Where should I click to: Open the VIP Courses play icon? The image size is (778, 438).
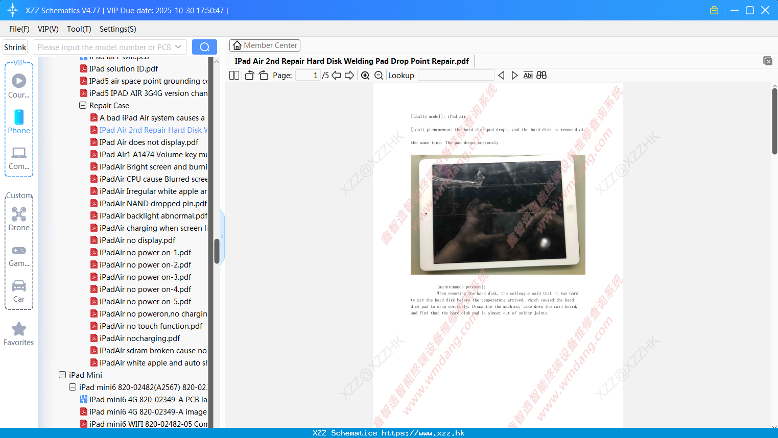coord(19,81)
